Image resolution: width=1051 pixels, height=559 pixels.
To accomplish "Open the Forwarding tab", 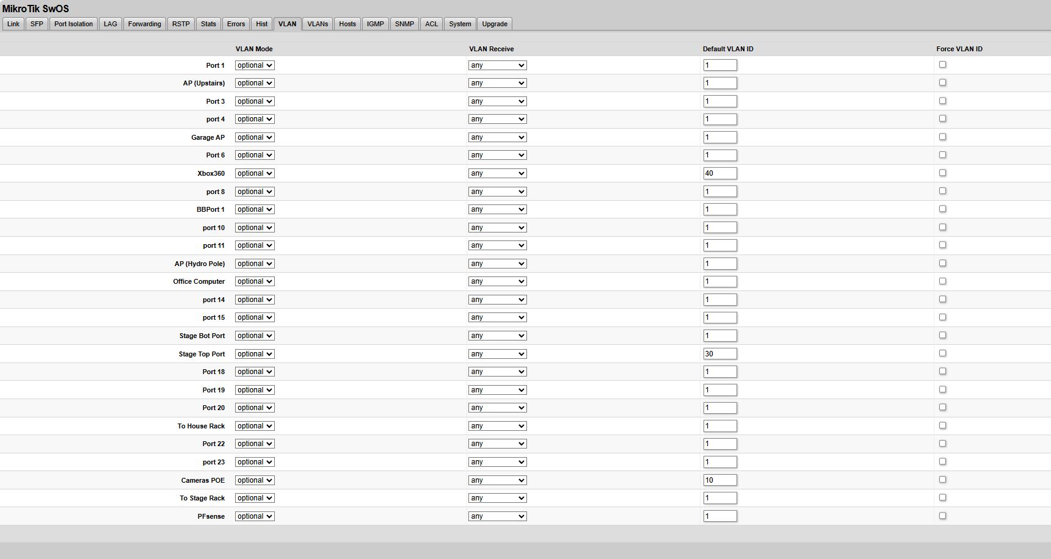I will pyautogui.click(x=145, y=24).
